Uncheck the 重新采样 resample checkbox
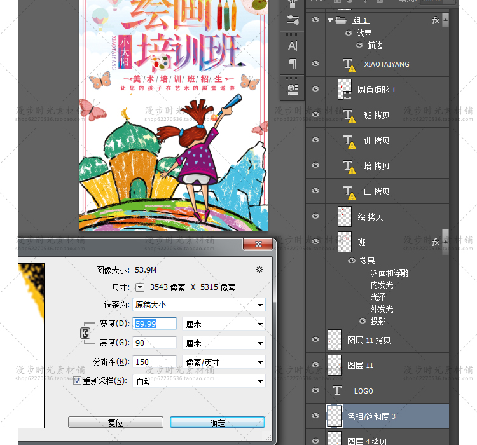The image size is (477, 445). [x=78, y=381]
